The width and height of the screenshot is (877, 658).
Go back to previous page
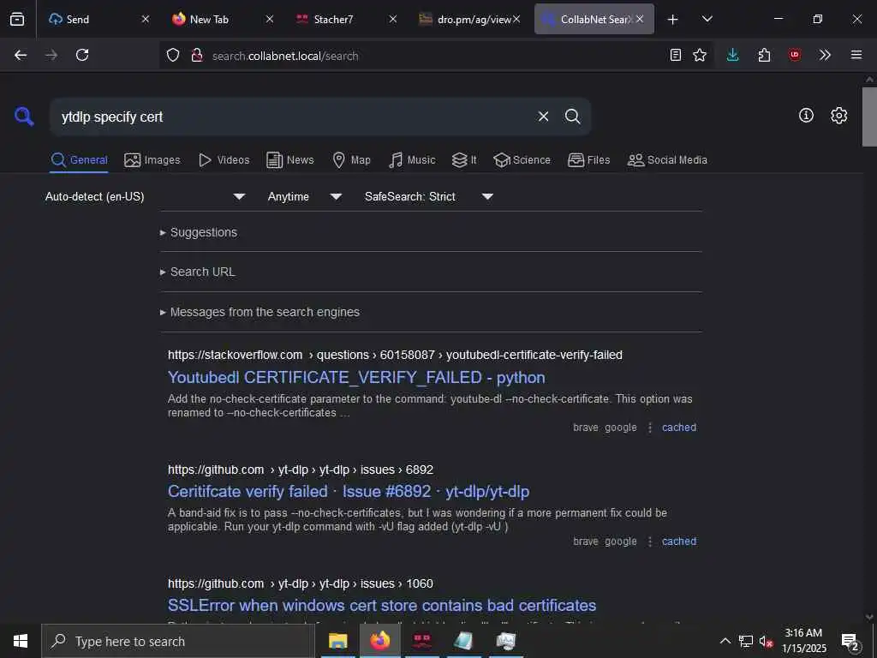pos(21,55)
